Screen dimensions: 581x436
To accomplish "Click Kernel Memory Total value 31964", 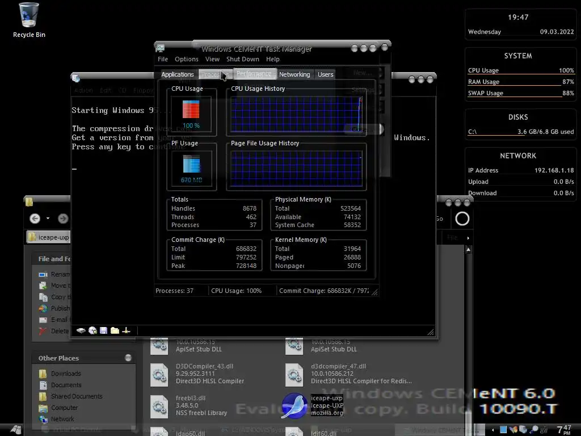I will coord(352,249).
